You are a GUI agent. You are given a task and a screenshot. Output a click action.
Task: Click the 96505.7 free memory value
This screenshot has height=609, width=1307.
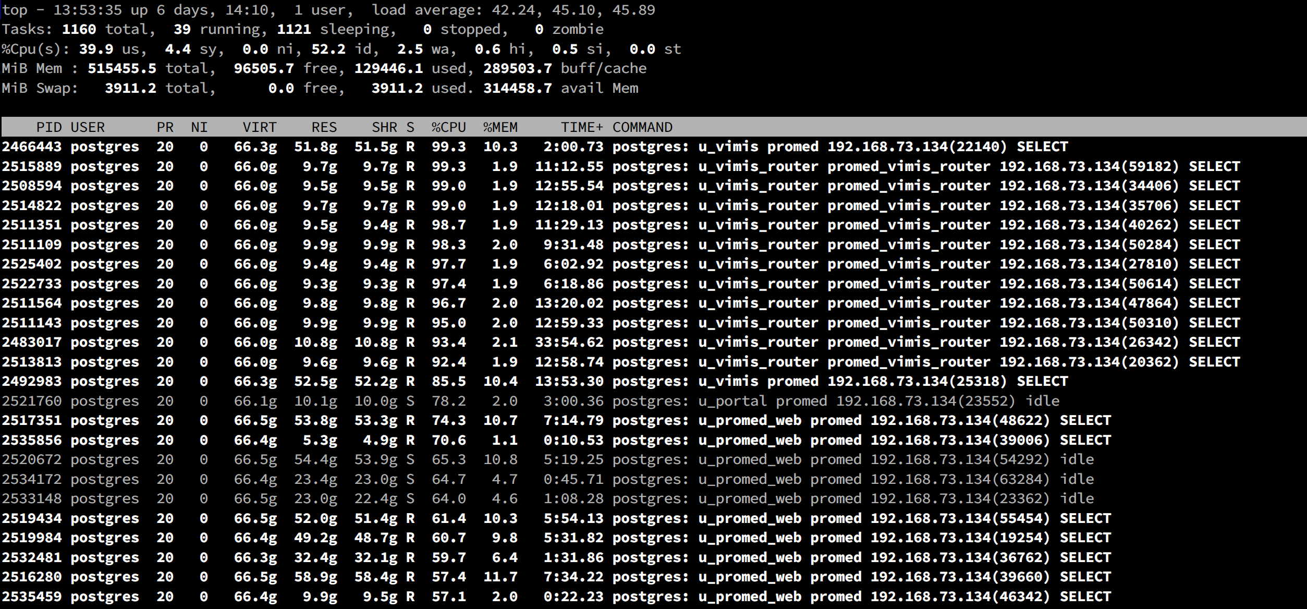[264, 68]
